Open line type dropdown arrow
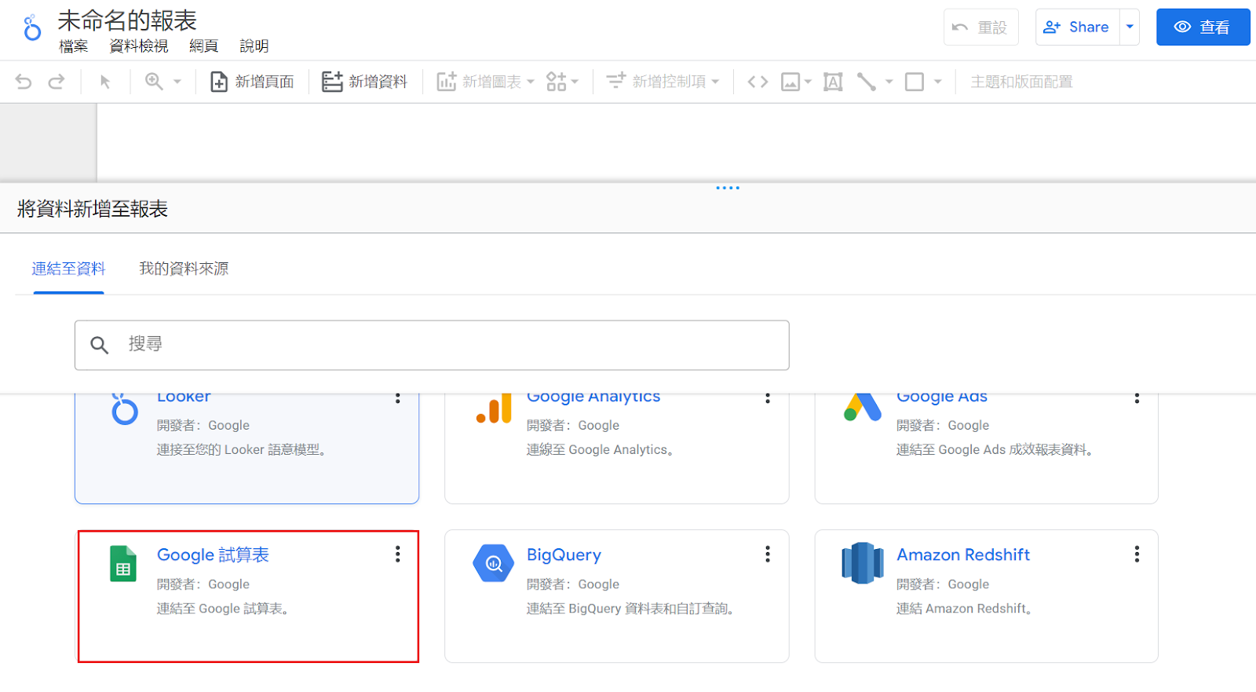 pyautogui.click(x=889, y=82)
